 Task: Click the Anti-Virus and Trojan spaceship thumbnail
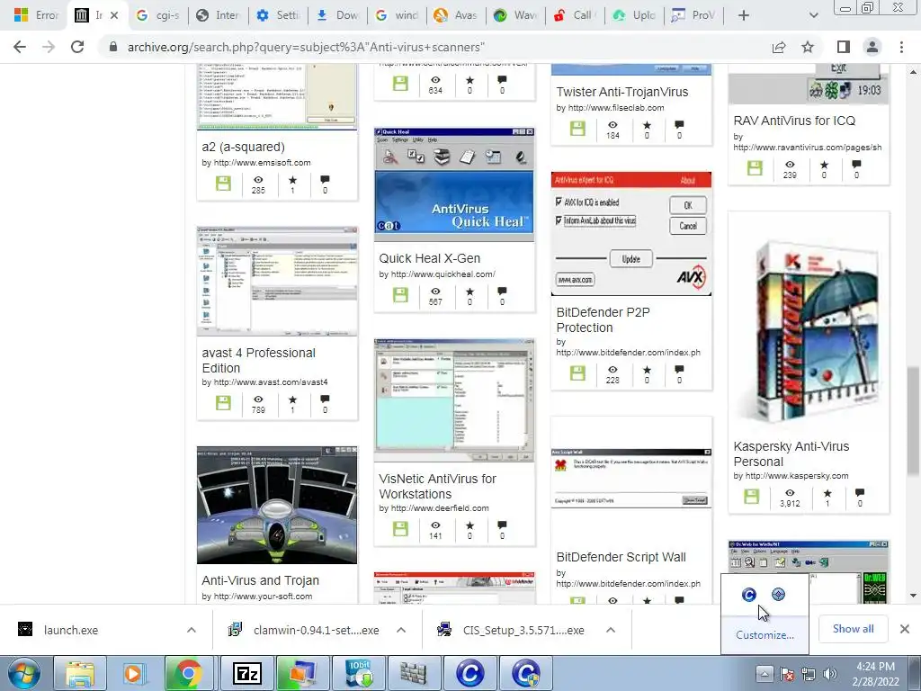[277, 506]
